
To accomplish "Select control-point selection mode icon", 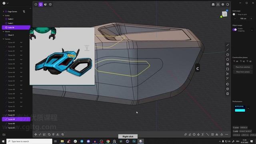I will [36, 4].
